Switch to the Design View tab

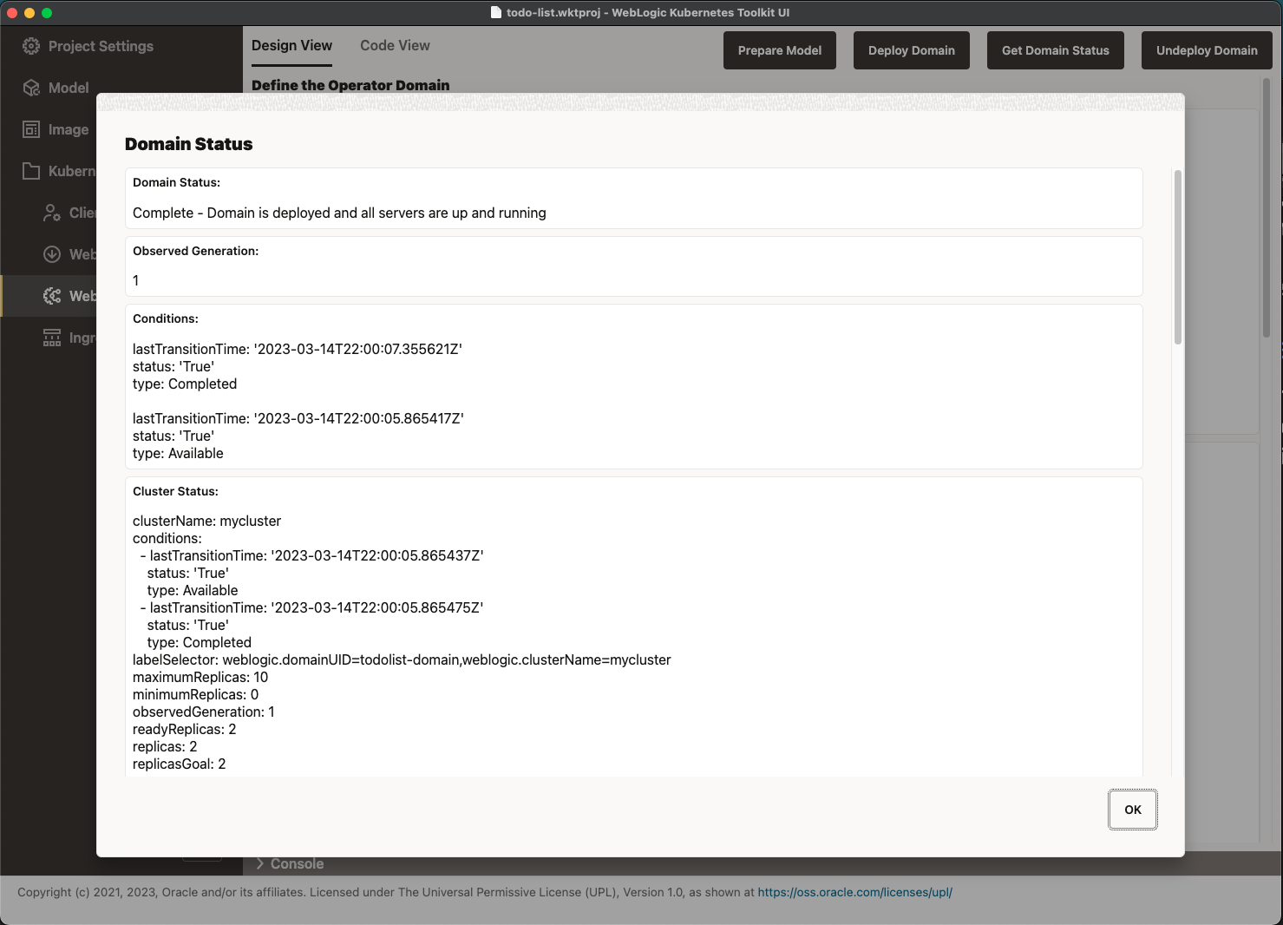[291, 46]
